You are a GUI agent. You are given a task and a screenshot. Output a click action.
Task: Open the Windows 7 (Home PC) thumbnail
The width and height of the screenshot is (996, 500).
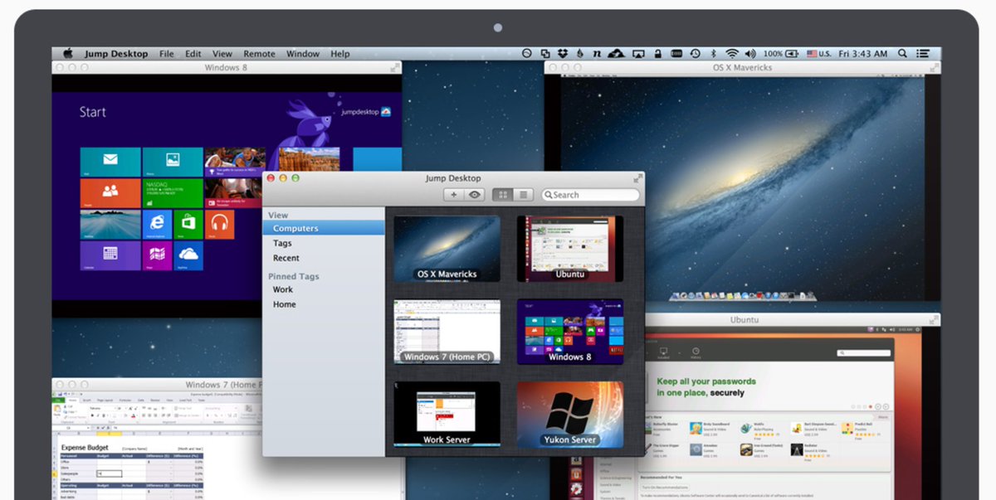(x=447, y=332)
